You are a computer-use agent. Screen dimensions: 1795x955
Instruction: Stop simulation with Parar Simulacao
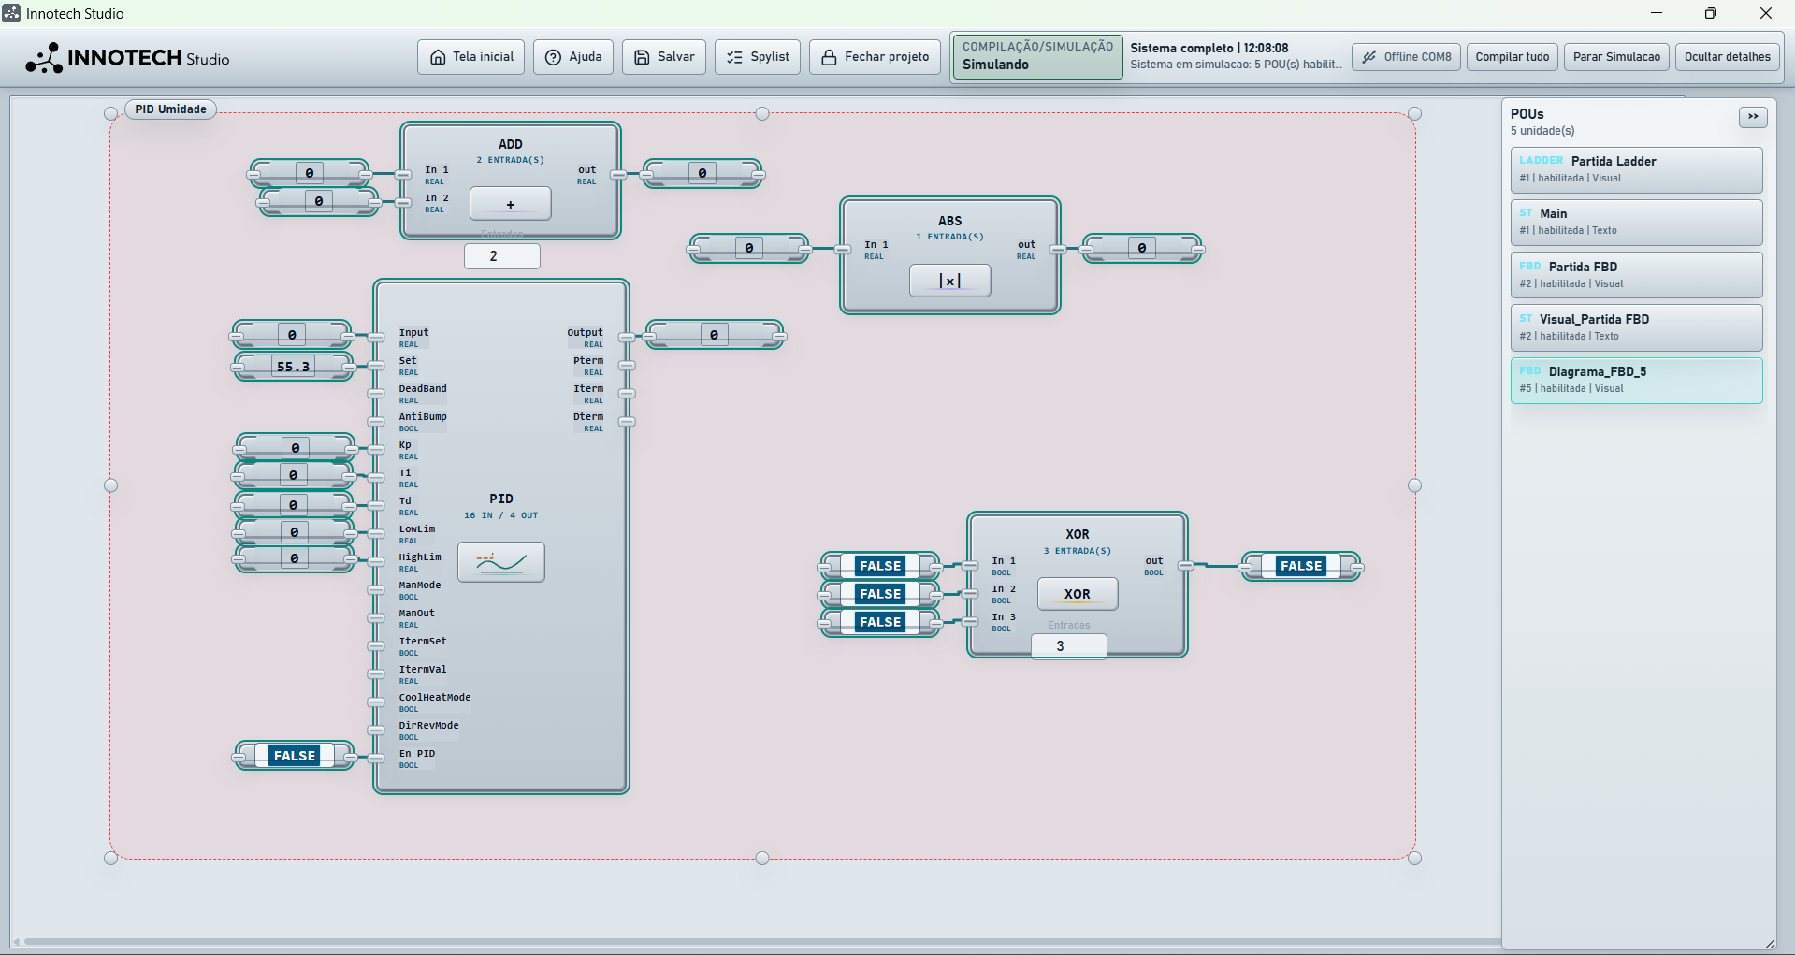click(1616, 57)
